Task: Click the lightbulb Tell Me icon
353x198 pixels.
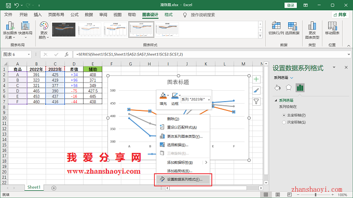Action: tap(185, 15)
